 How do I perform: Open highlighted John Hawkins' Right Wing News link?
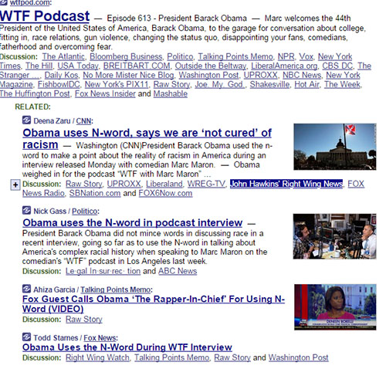click(286, 184)
